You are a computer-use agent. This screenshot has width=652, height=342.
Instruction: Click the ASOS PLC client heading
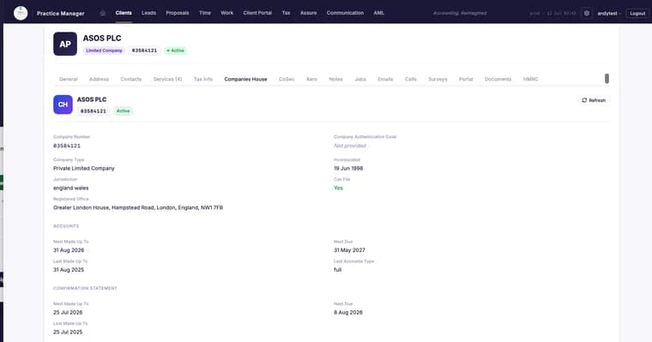click(102, 39)
